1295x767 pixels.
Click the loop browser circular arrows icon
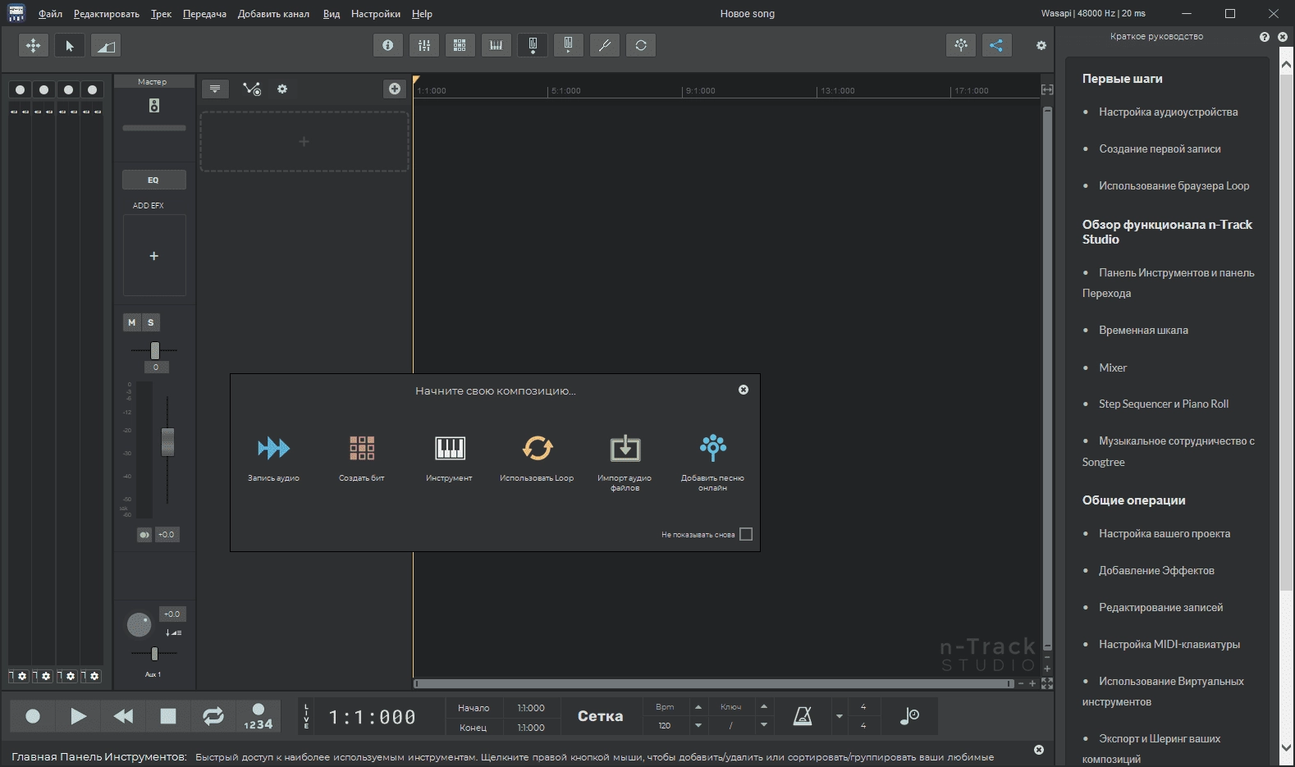[641, 45]
